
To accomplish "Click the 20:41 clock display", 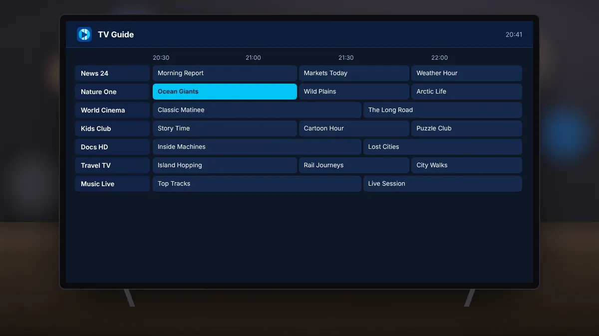I will point(514,34).
